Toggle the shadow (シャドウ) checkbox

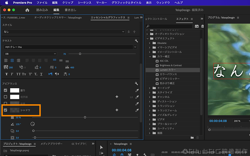pos(6,110)
